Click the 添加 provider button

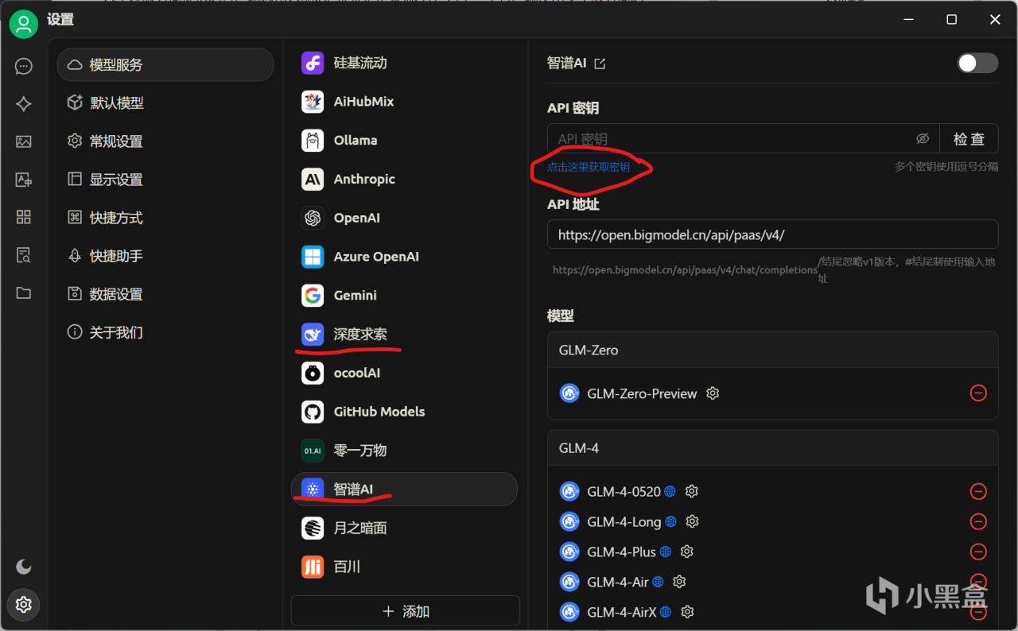click(x=406, y=611)
